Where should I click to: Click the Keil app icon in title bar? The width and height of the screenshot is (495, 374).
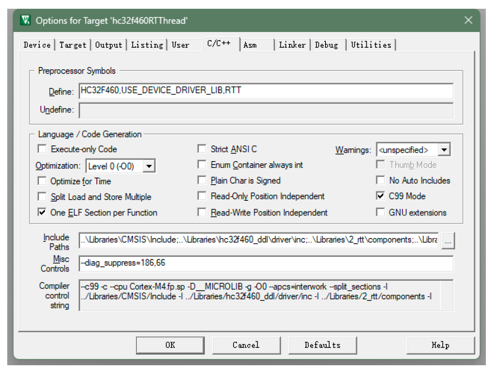pyautogui.click(x=26, y=20)
